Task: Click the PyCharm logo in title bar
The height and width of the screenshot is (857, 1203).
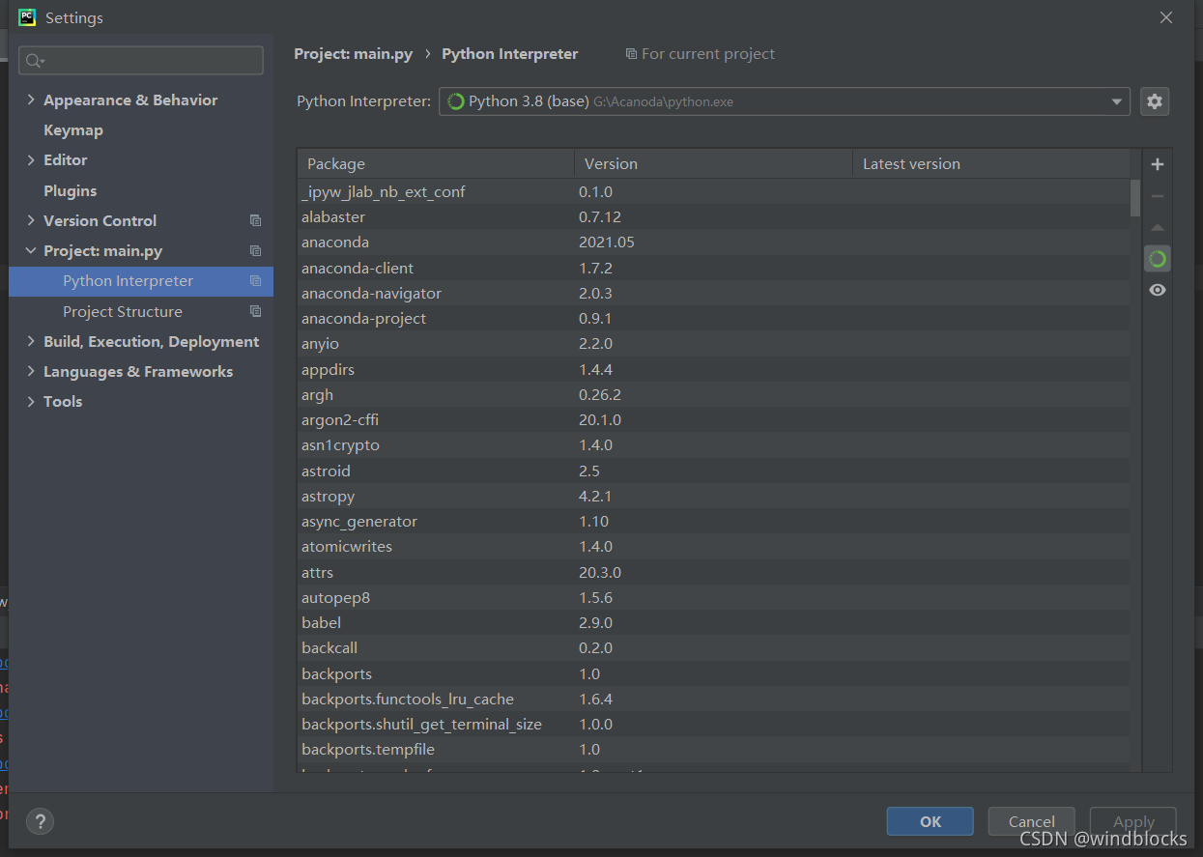Action: [27, 17]
